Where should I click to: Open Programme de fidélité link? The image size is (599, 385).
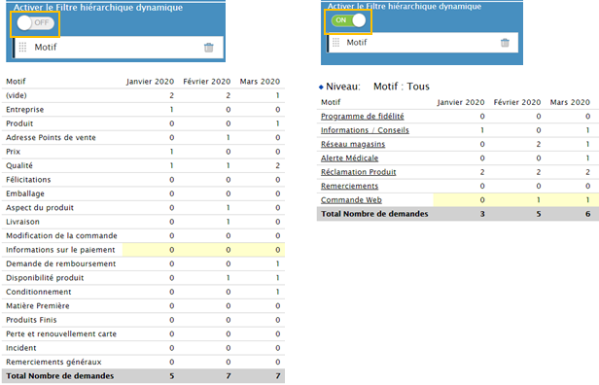pos(362,116)
